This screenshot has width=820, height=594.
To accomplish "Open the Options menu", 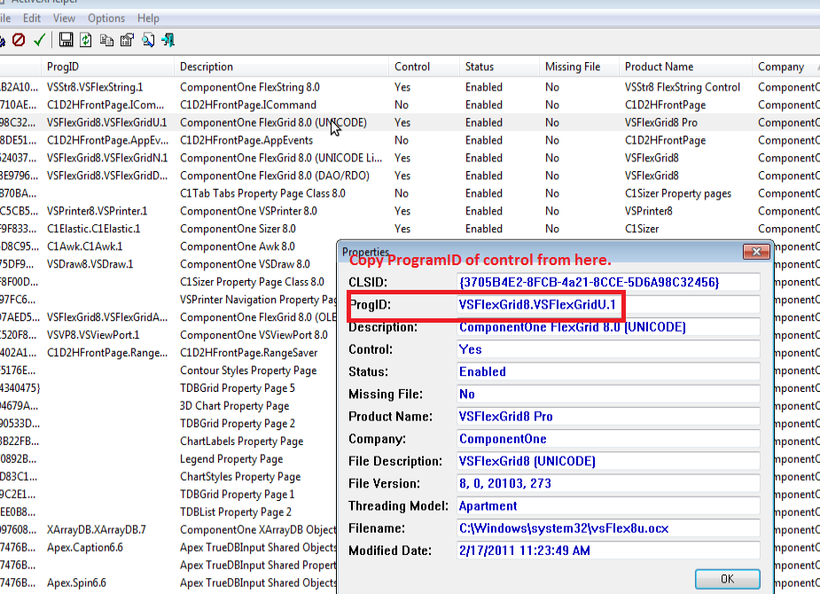I will click(x=106, y=19).
